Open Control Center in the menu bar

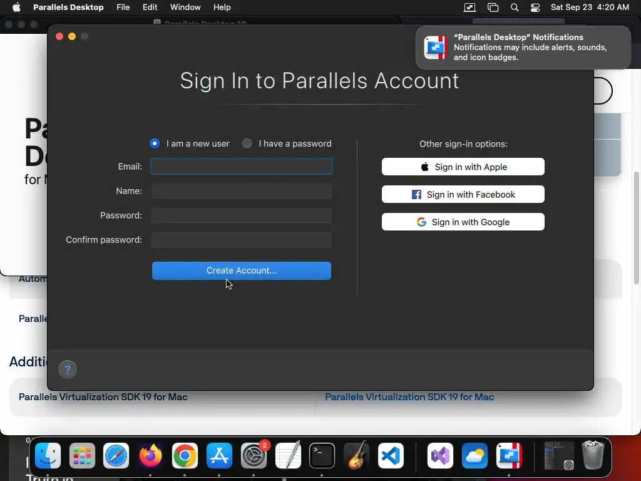(535, 8)
